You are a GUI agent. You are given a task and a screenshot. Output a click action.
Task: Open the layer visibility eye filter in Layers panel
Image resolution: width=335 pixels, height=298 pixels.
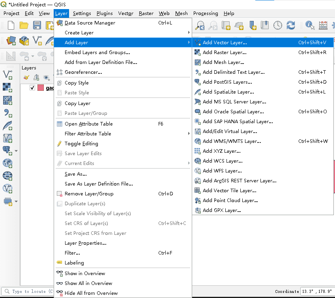point(46,78)
